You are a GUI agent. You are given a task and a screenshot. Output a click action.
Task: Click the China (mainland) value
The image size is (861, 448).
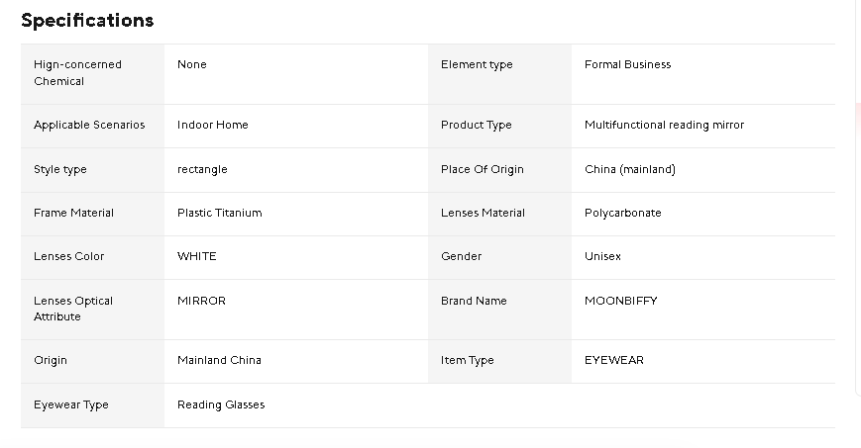coord(630,170)
